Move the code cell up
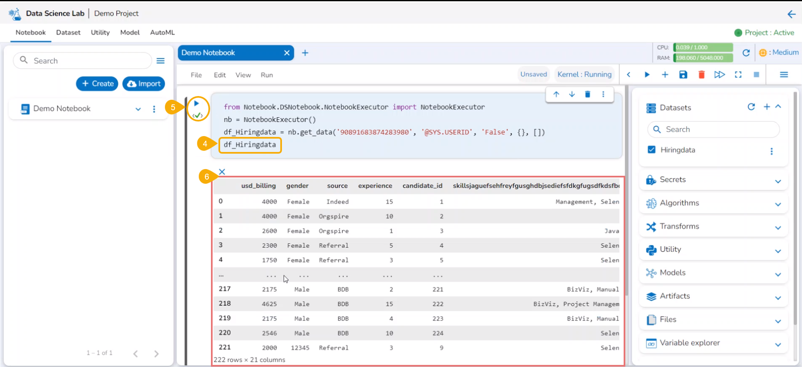802x367 pixels. (x=556, y=94)
